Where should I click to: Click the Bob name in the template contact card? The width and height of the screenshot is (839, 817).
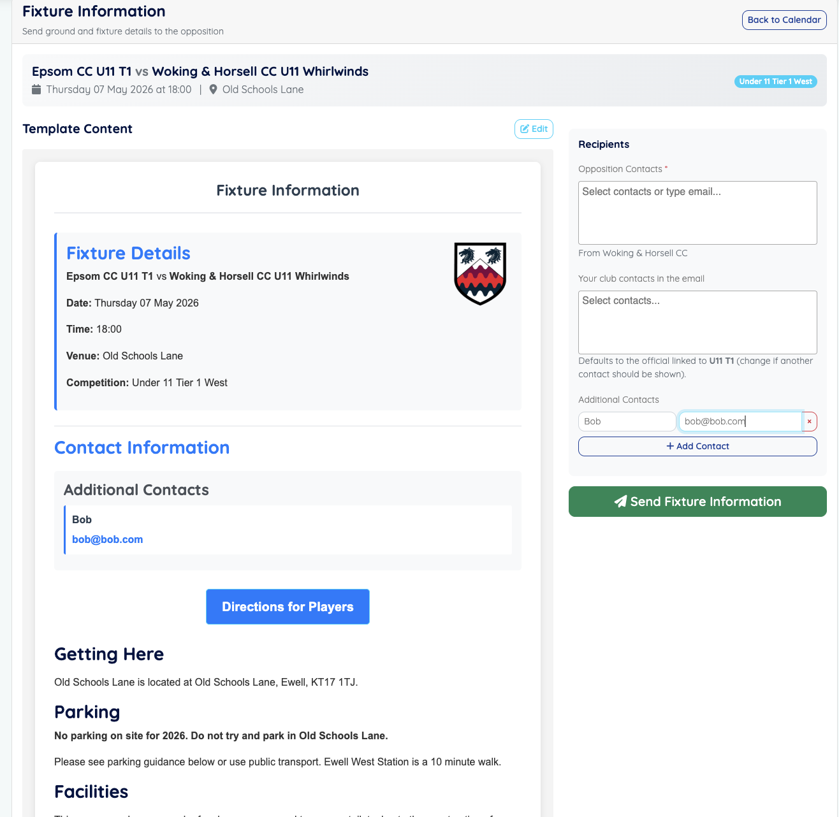pyautogui.click(x=82, y=519)
